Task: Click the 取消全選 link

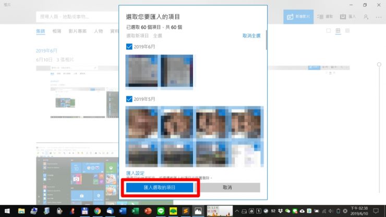Action: (251, 36)
